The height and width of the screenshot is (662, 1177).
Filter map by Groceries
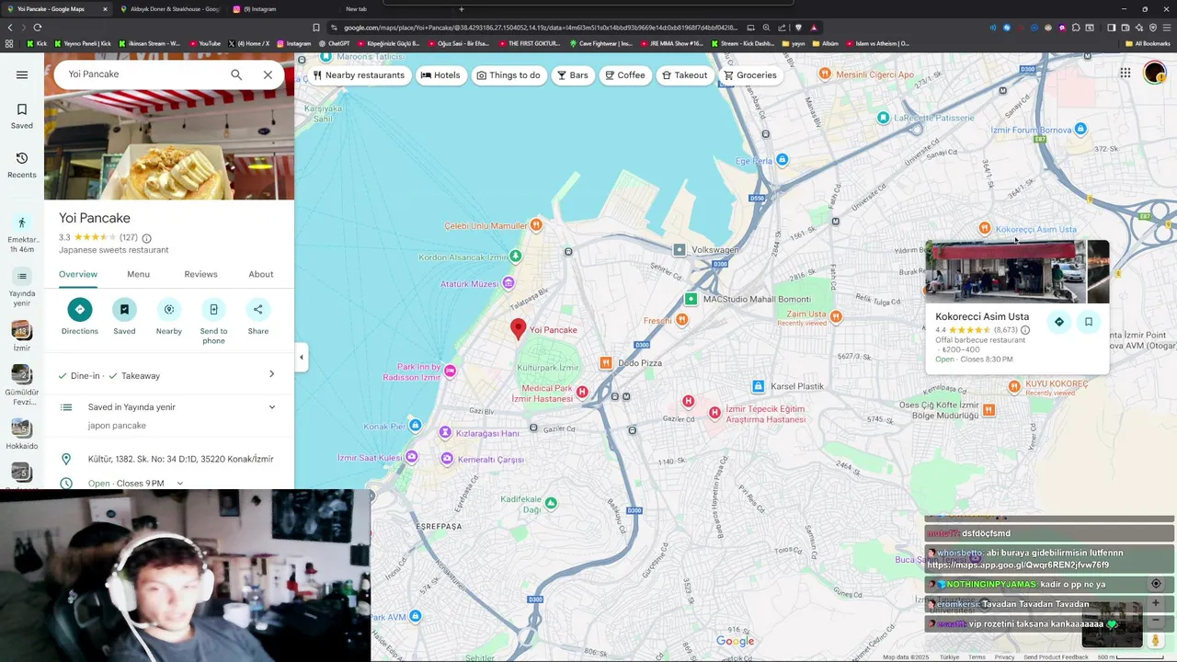pyautogui.click(x=749, y=75)
